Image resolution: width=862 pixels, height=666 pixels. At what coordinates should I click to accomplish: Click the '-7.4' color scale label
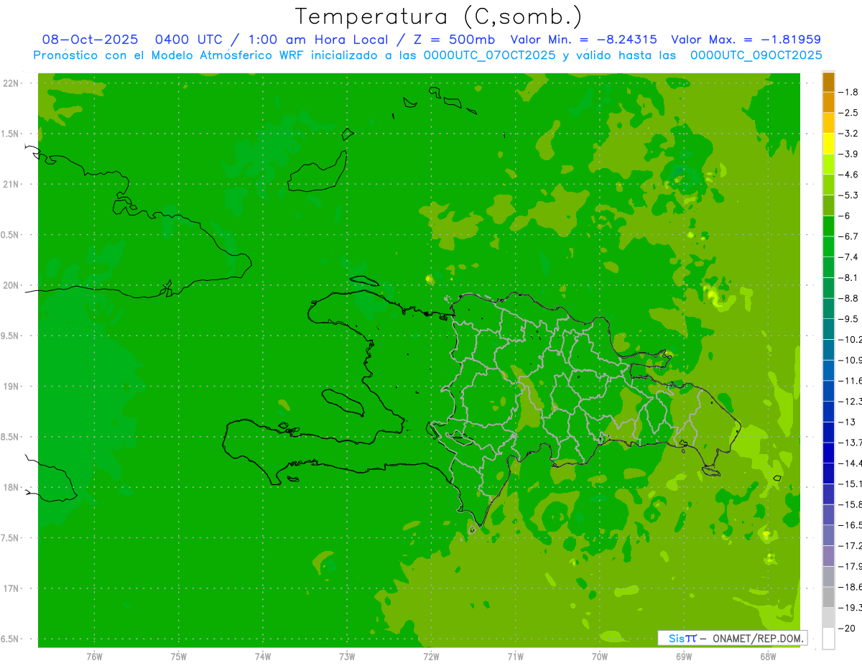849,257
